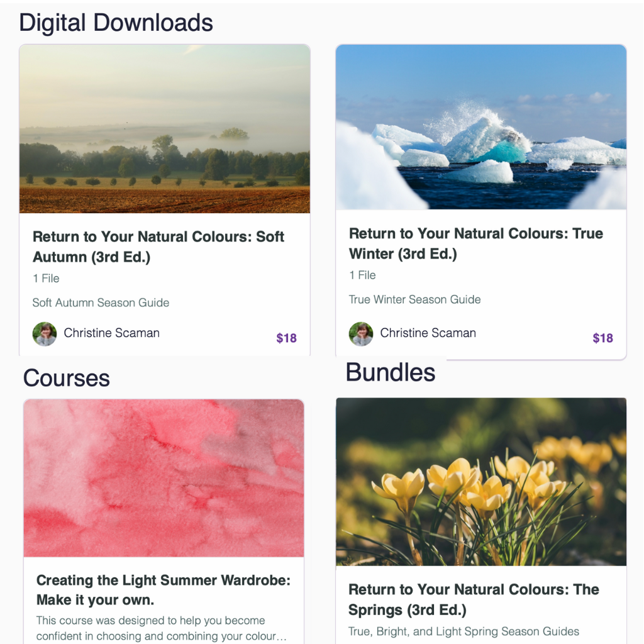Click Christine Scaman name under True Winter guide

pyautogui.click(x=428, y=333)
